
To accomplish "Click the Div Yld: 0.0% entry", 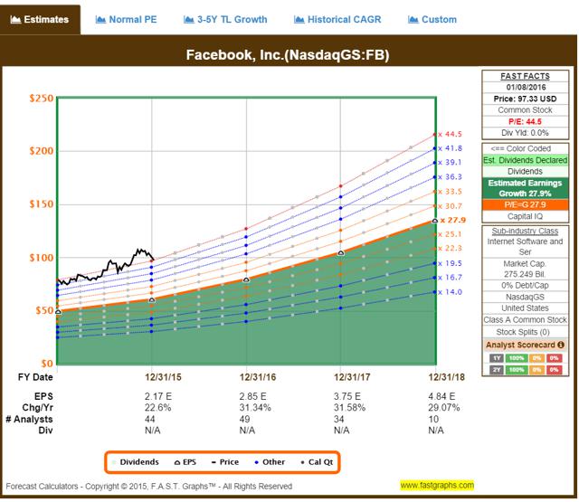I will point(525,133).
